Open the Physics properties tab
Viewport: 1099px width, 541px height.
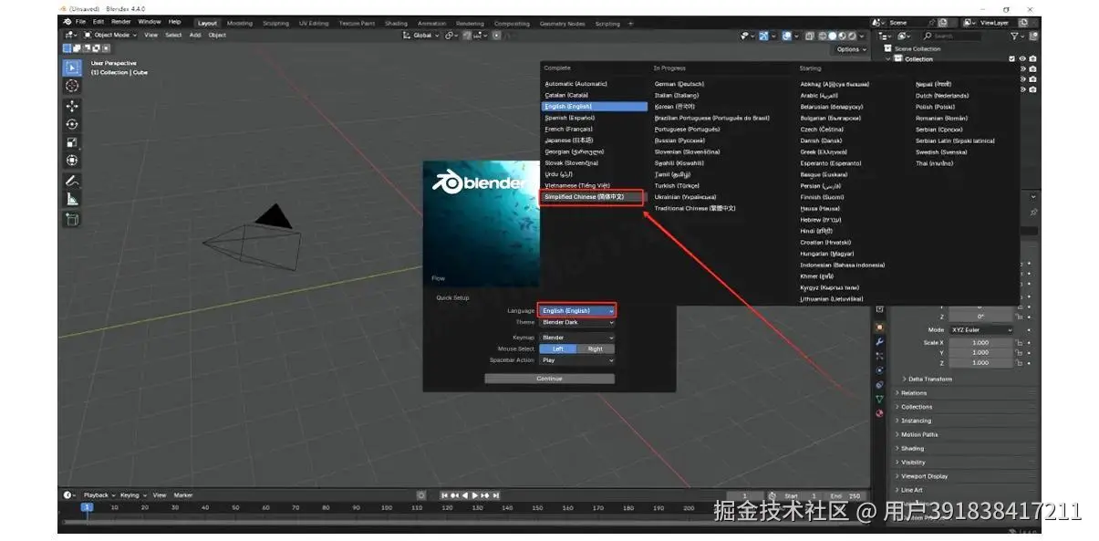[879, 370]
